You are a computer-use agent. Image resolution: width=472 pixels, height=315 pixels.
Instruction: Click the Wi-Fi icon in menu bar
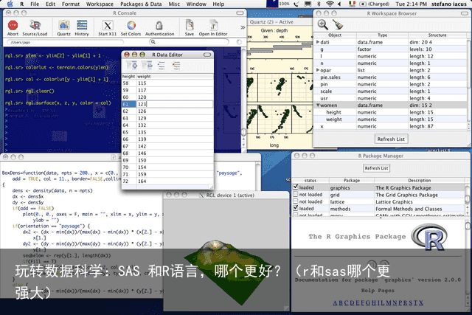[x=330, y=4]
